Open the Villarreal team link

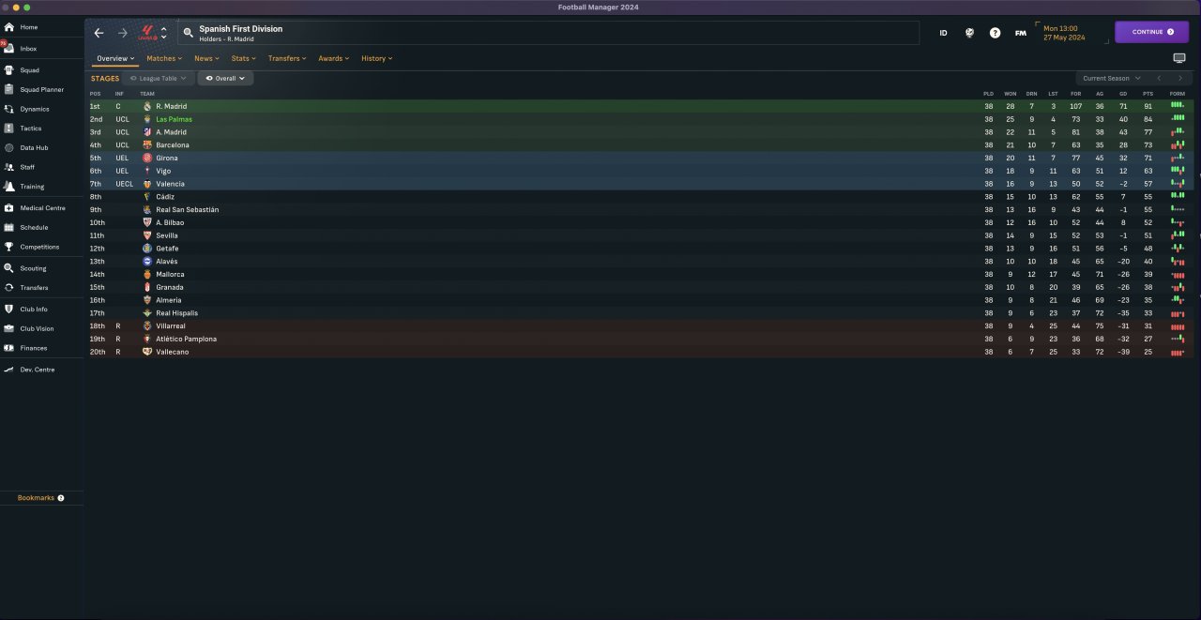point(171,326)
